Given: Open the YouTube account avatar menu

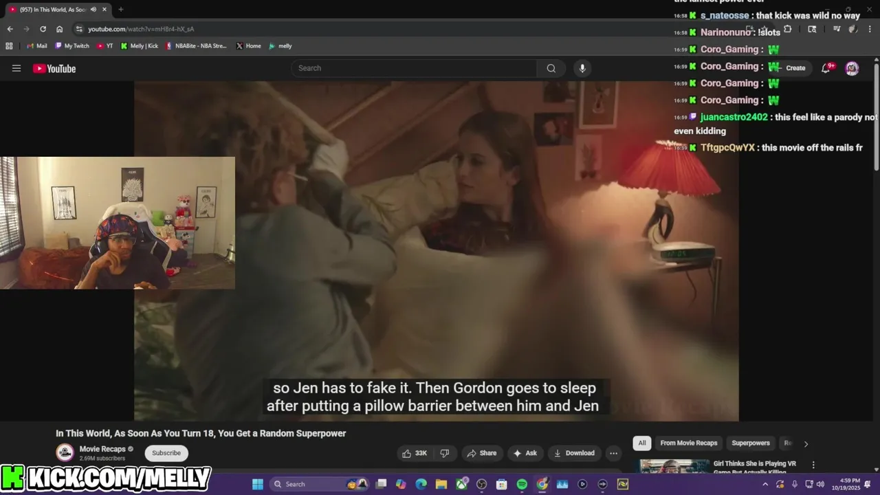Looking at the screenshot, I should point(852,68).
